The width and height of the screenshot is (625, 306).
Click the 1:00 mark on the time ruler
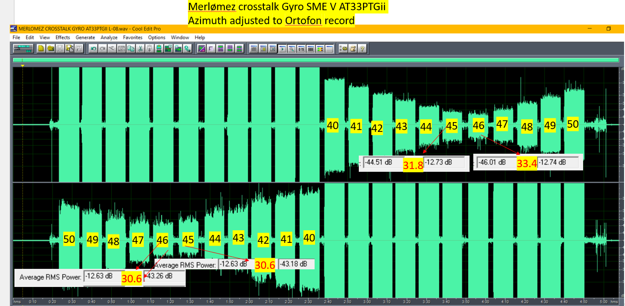pyautogui.click(x=131, y=301)
